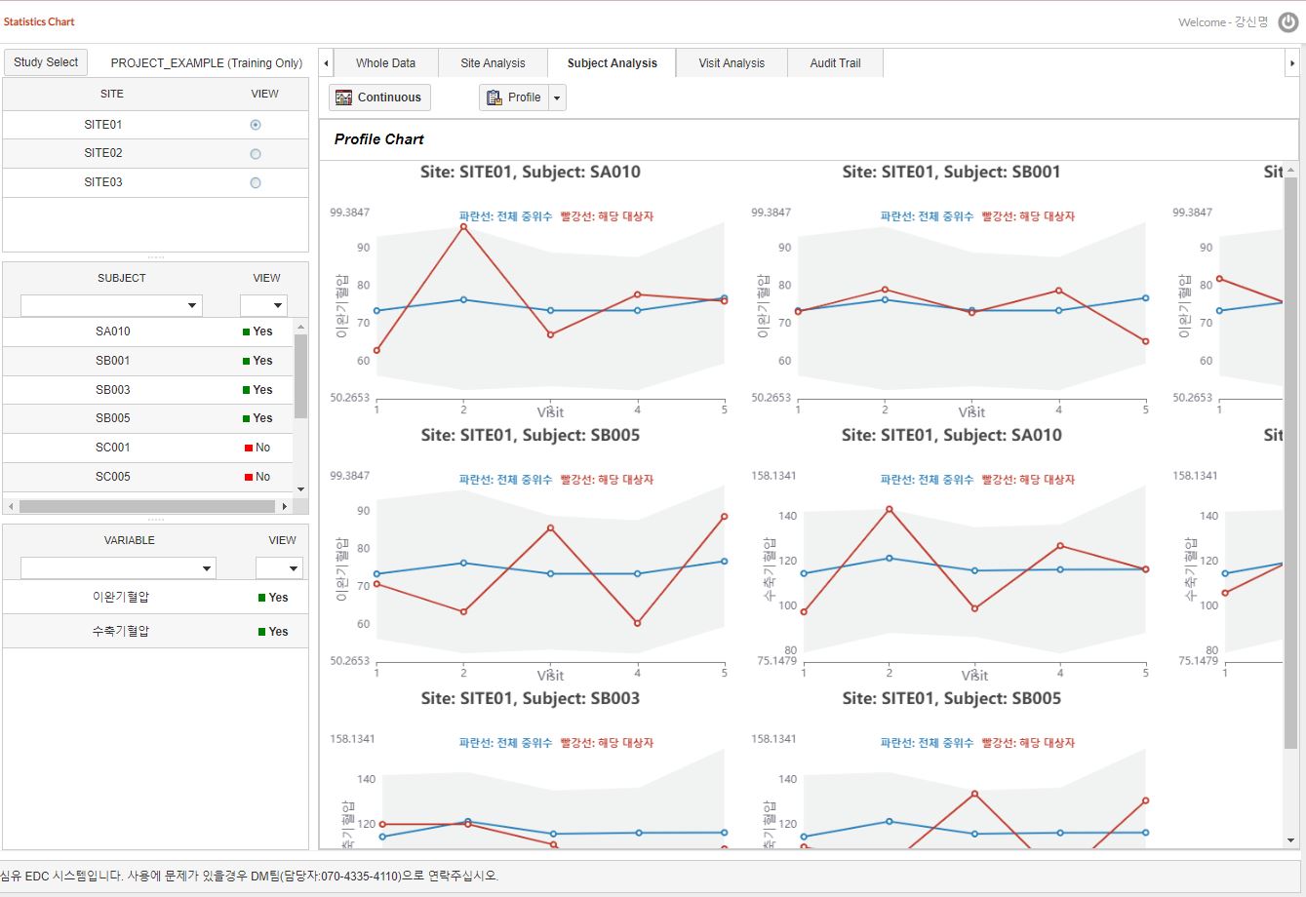Click the PROJECT_EXAMPLE (Training Only) label
This screenshot has height=897, width=1306.
point(207,63)
